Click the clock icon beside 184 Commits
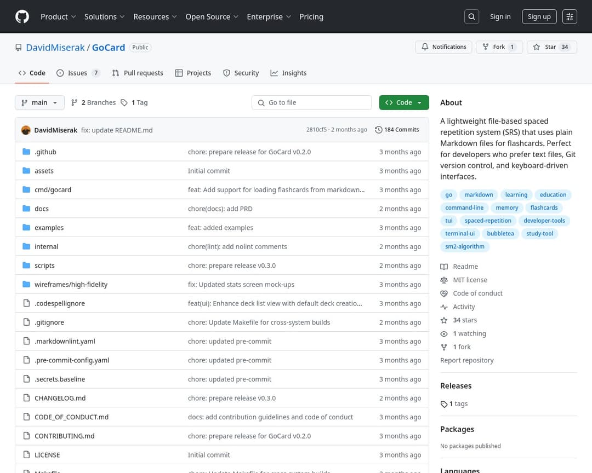Viewport: 592px width, 473px height. [378, 130]
